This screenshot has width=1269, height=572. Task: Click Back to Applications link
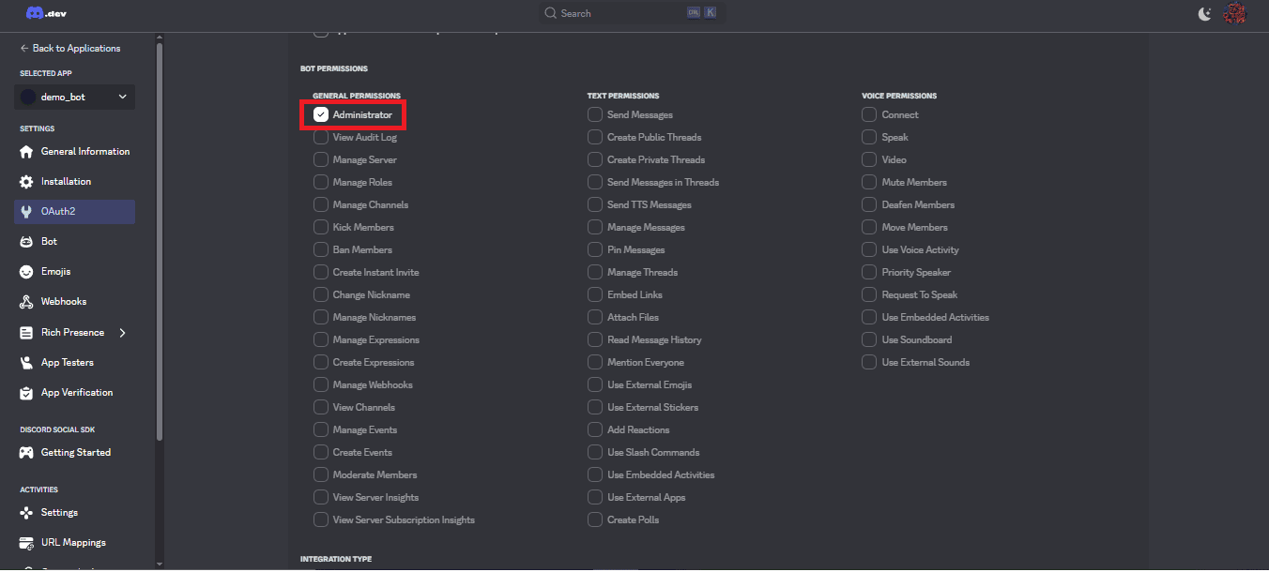click(x=70, y=48)
